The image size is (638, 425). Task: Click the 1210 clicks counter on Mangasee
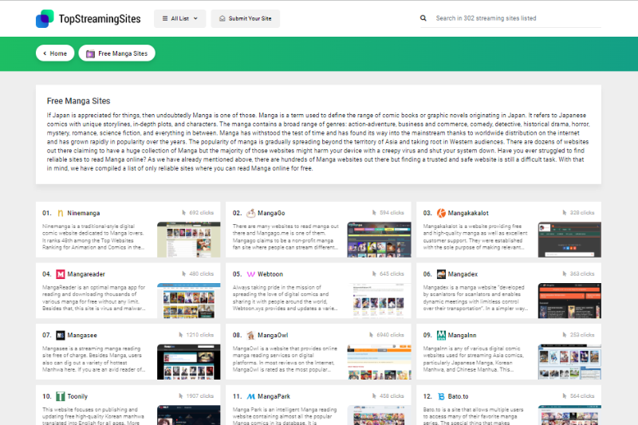[196, 335]
